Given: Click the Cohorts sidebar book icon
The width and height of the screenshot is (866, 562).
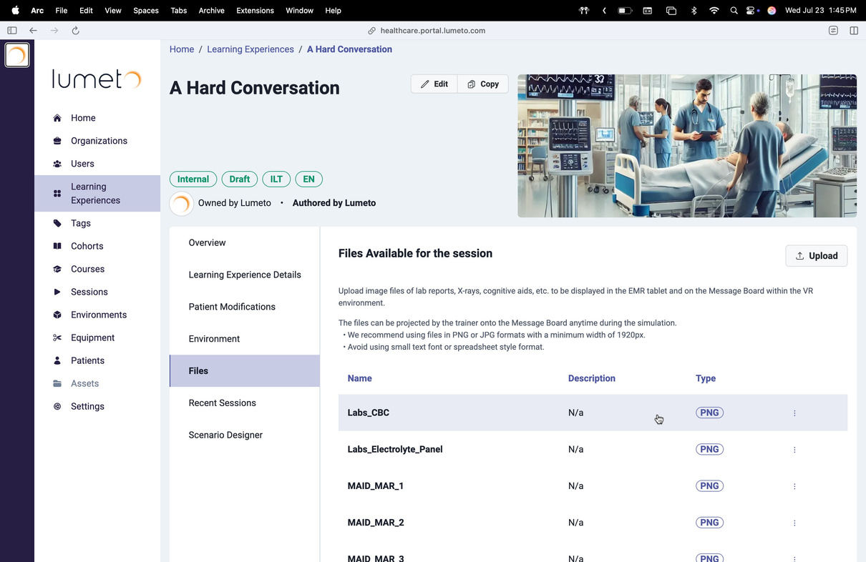Looking at the screenshot, I should 57,246.
